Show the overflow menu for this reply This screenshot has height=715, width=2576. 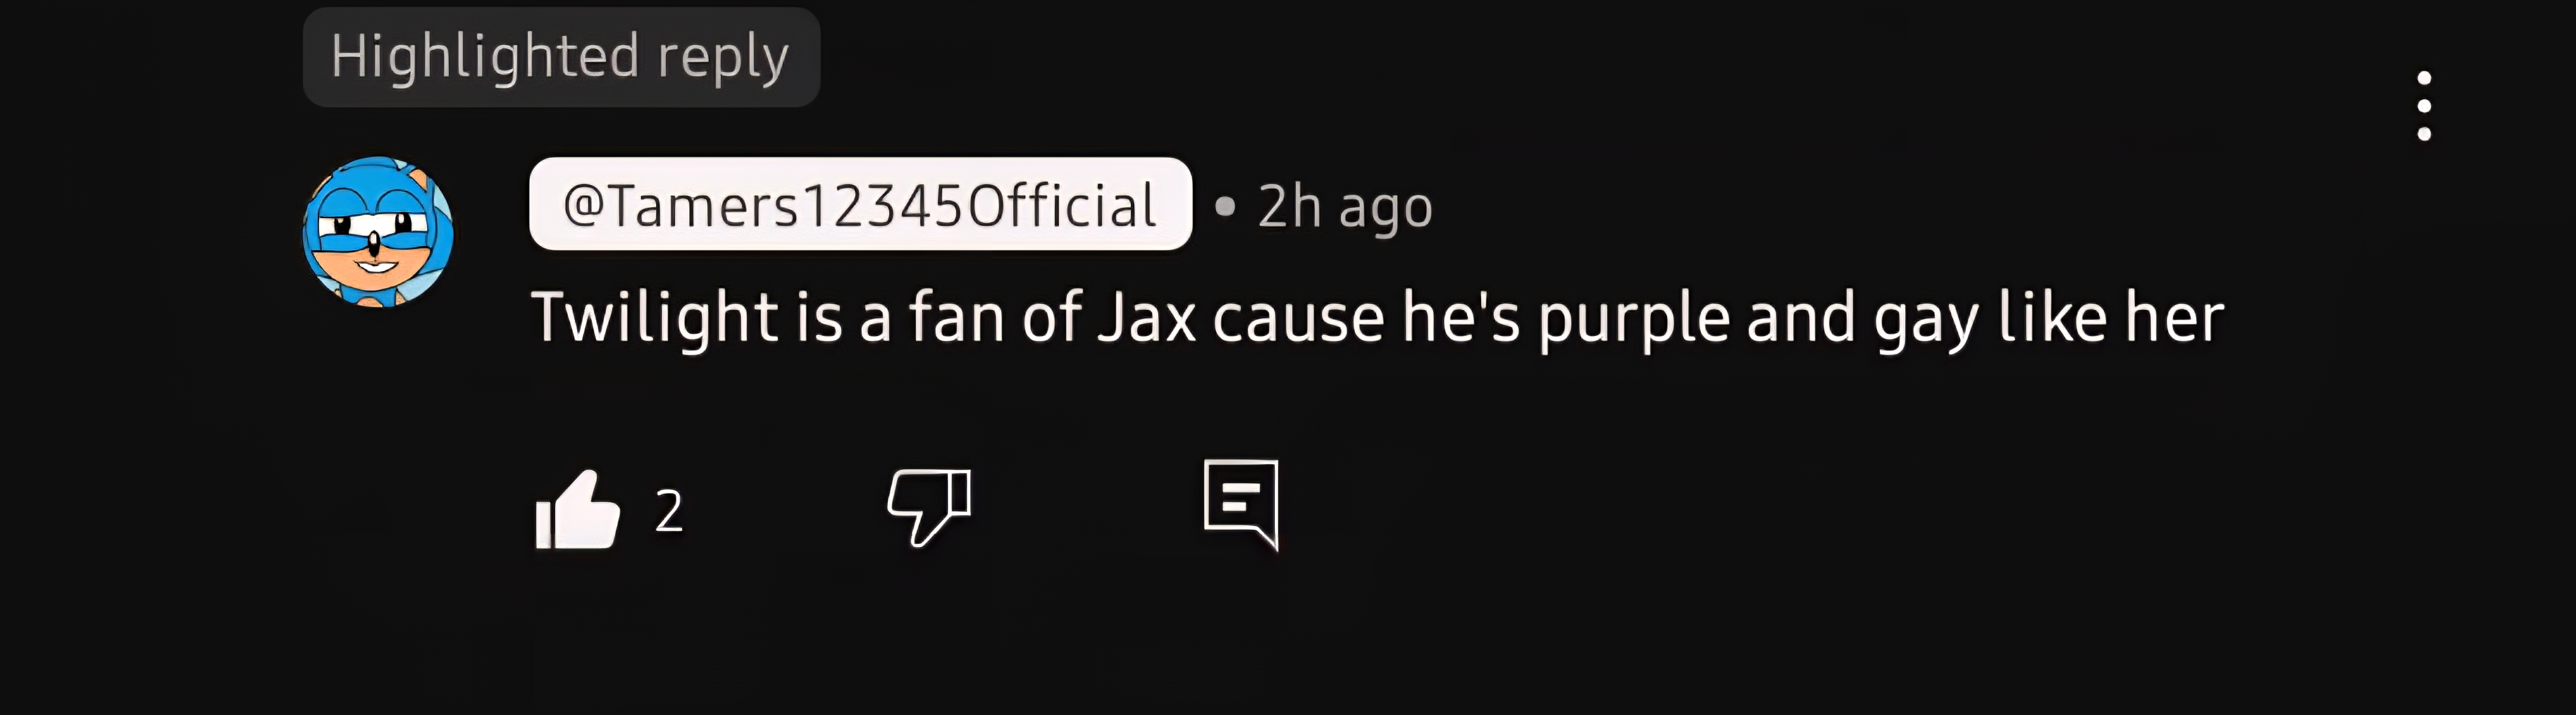click(x=2423, y=106)
